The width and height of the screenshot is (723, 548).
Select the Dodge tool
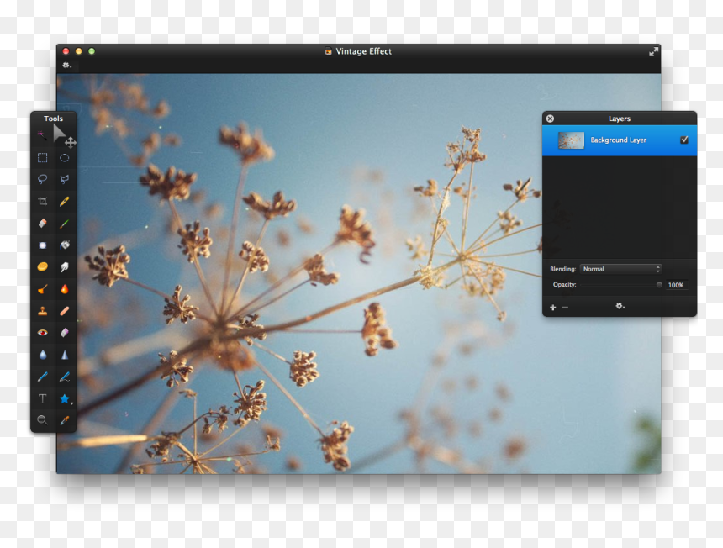42,289
